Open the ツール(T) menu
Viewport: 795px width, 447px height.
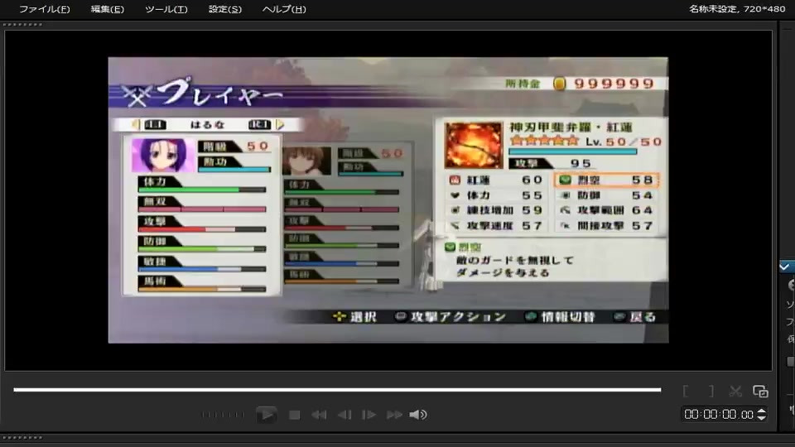click(x=166, y=9)
